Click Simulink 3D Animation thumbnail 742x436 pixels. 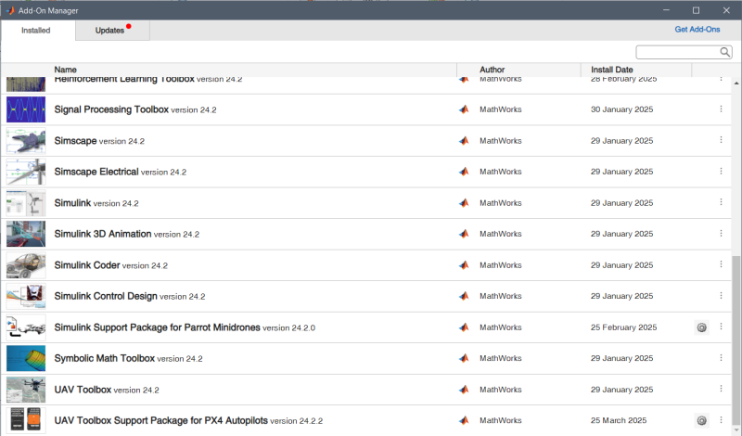click(x=26, y=234)
